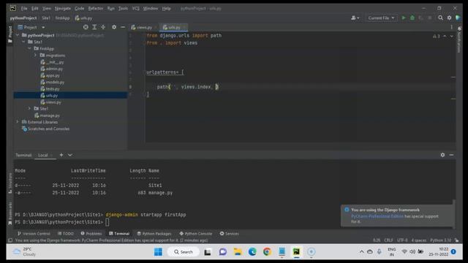Screen dimensions: 468x263
Task: Open the Services tool window
Action: 229,234
